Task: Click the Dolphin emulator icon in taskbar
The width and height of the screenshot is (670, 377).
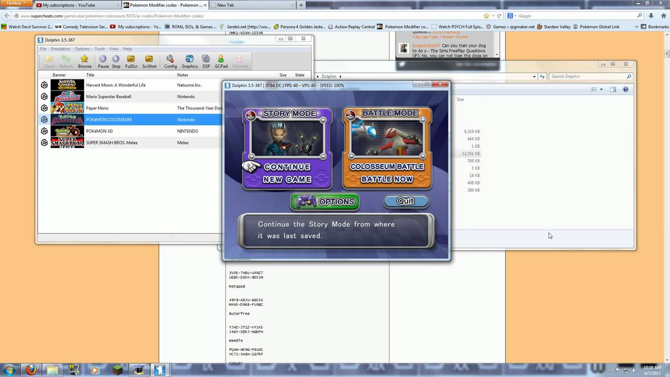Action: coord(160,370)
